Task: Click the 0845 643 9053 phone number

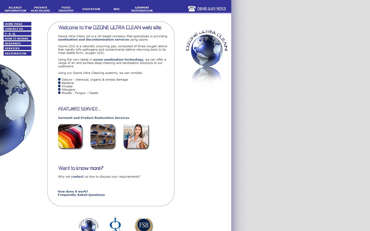Action: click(211, 9)
